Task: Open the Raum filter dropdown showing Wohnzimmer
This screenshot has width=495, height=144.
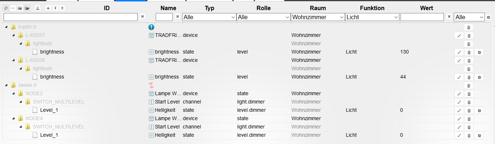Action: 318,17
